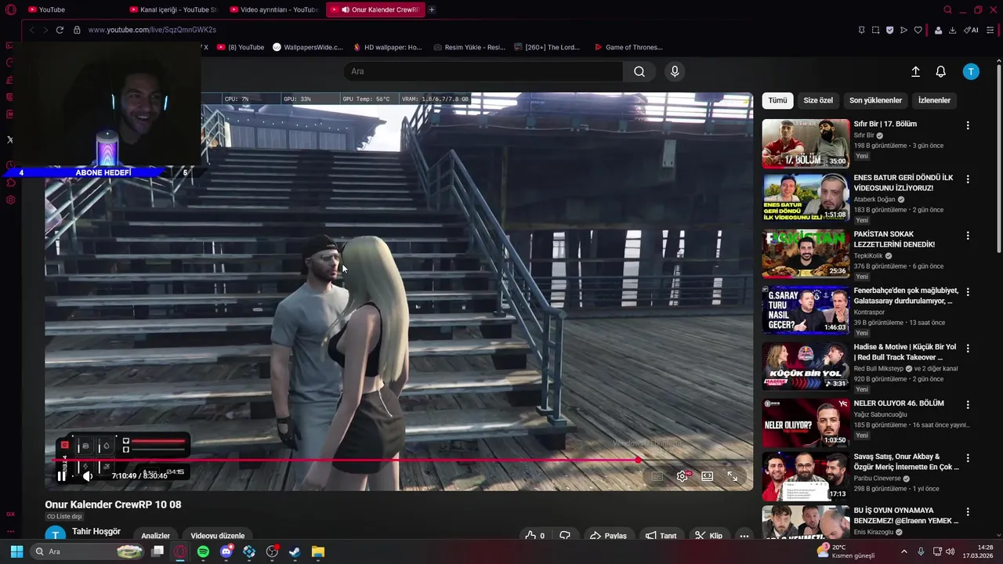This screenshot has height=564, width=1003.
Task: Select the 'Tümü' filter chip
Action: (777, 100)
